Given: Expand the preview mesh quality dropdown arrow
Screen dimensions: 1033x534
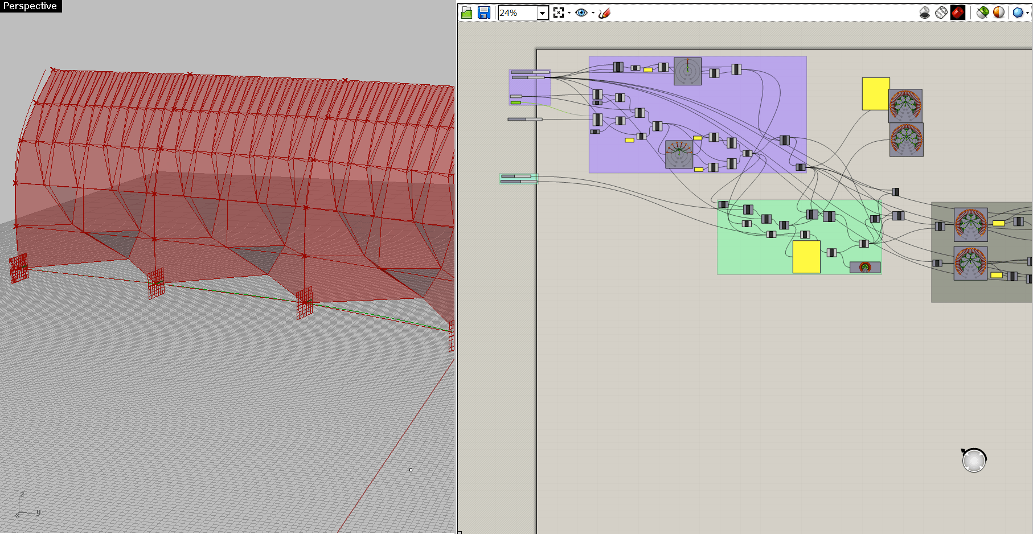Looking at the screenshot, I should click(x=1027, y=13).
